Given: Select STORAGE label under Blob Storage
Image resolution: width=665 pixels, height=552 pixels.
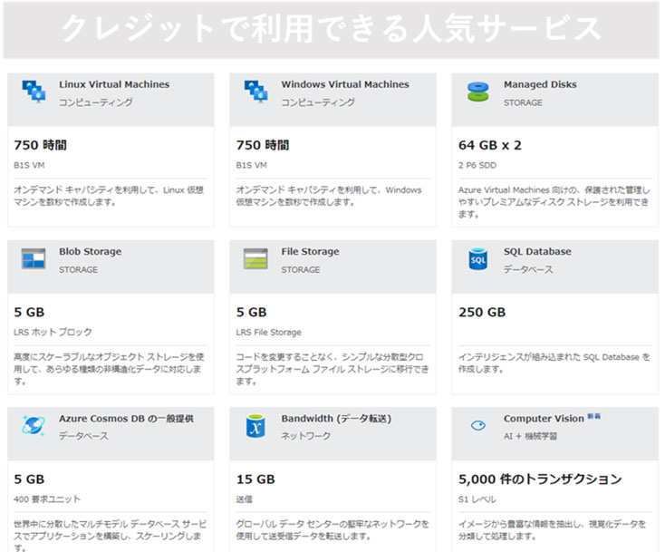Looking at the screenshot, I should click(x=79, y=270).
